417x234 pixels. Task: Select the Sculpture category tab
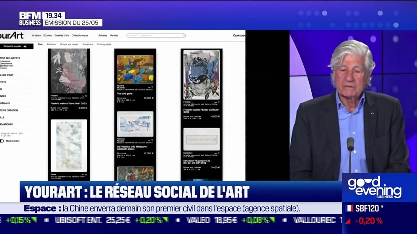coord(88,44)
